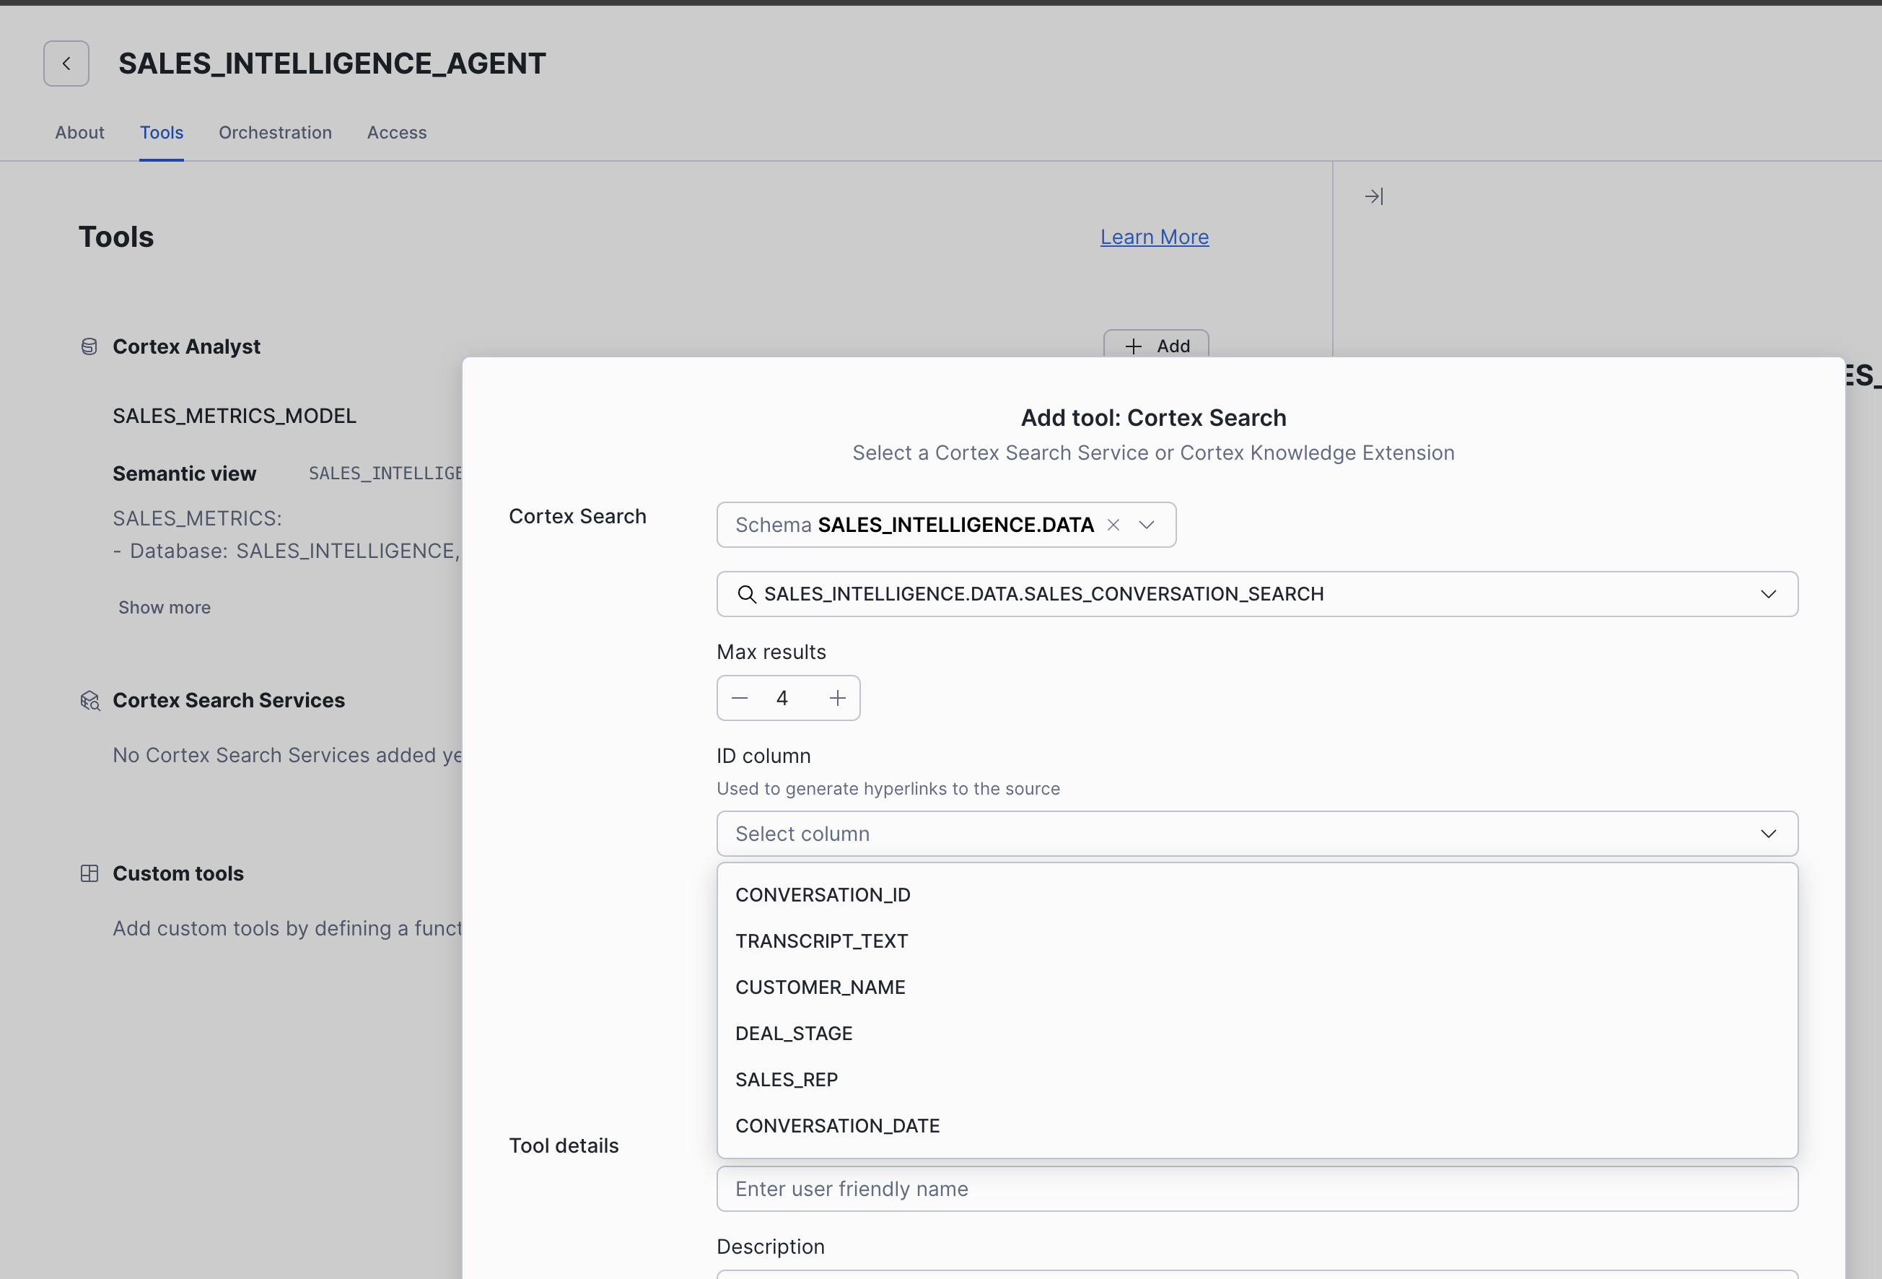Clear the SALES_INTELLIGENCE.DATA schema selection
The height and width of the screenshot is (1279, 1882).
[1113, 525]
